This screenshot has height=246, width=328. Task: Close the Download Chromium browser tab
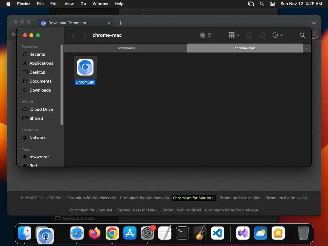click(108, 23)
